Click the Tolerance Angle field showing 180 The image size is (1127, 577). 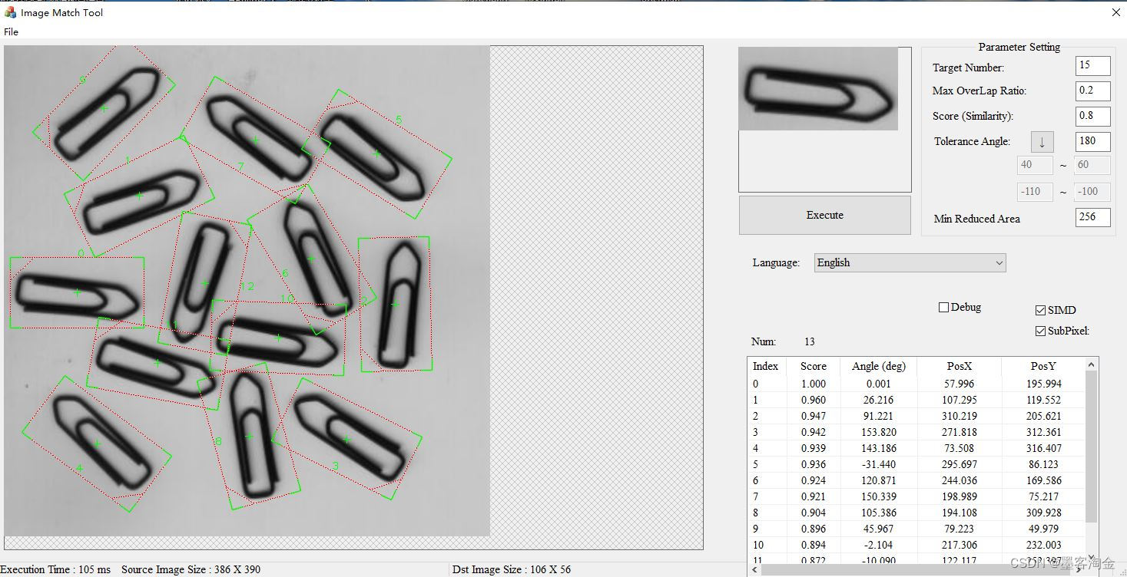(1092, 141)
